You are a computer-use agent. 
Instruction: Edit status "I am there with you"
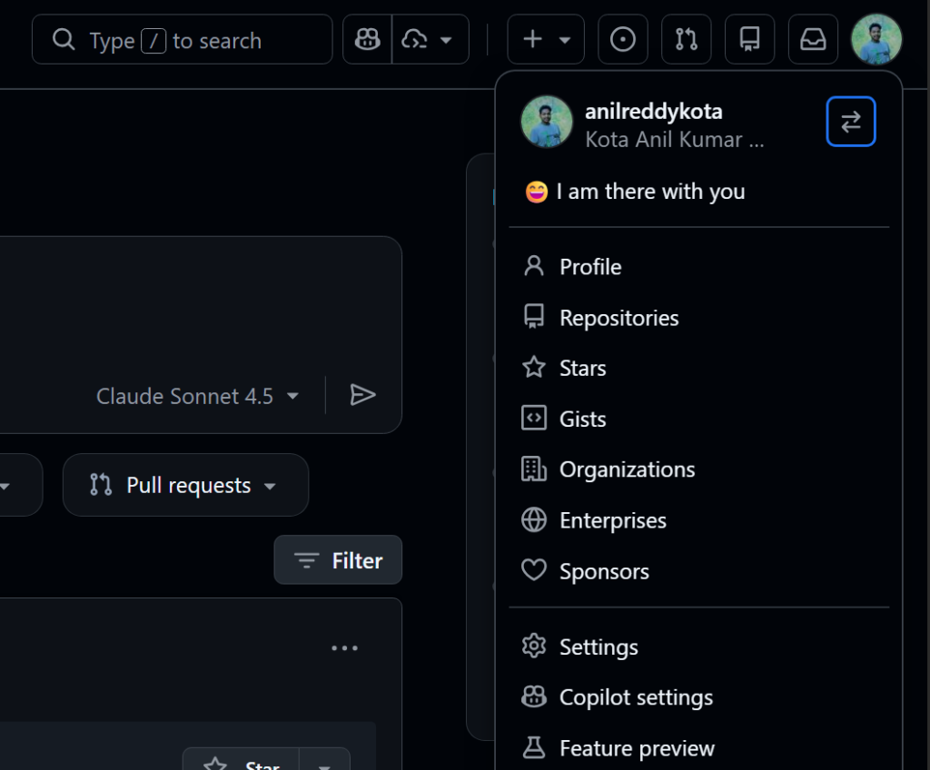[x=649, y=192]
